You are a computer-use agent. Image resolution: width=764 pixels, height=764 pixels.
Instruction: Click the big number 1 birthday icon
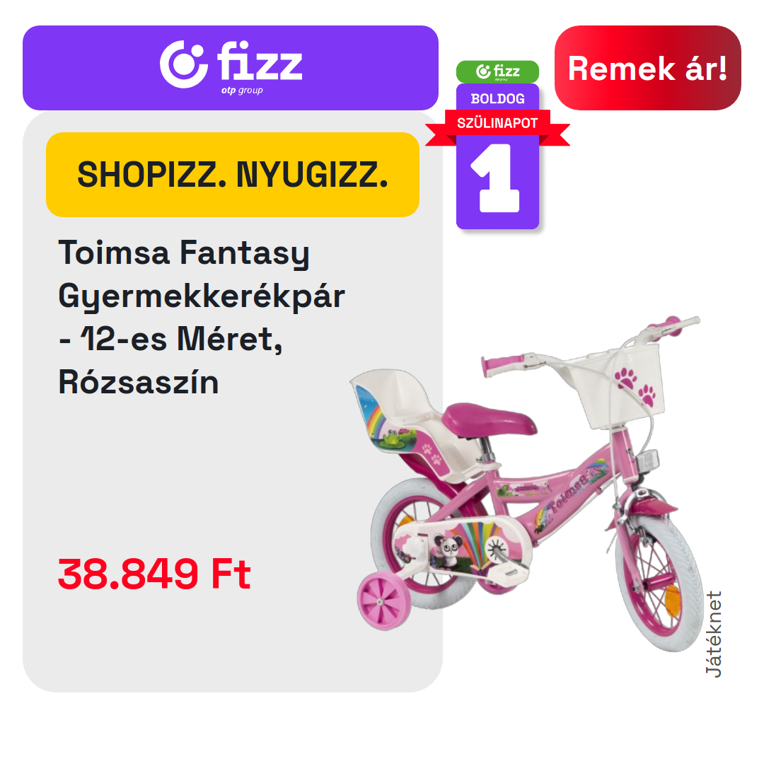coord(495,178)
